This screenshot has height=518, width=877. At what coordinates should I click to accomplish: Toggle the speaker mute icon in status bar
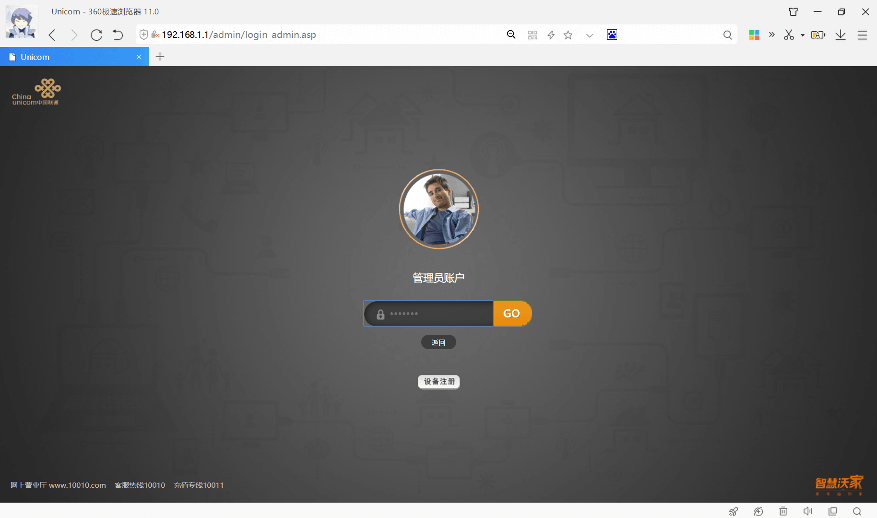808,511
